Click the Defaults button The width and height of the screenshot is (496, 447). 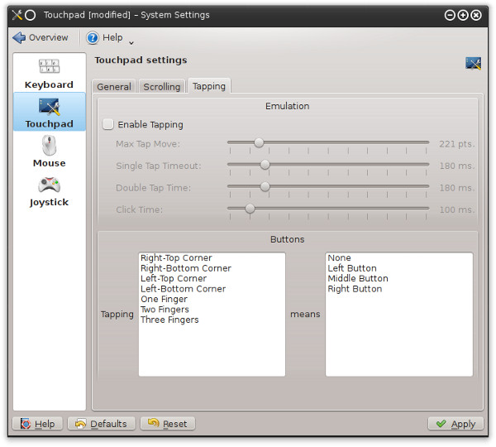(101, 424)
